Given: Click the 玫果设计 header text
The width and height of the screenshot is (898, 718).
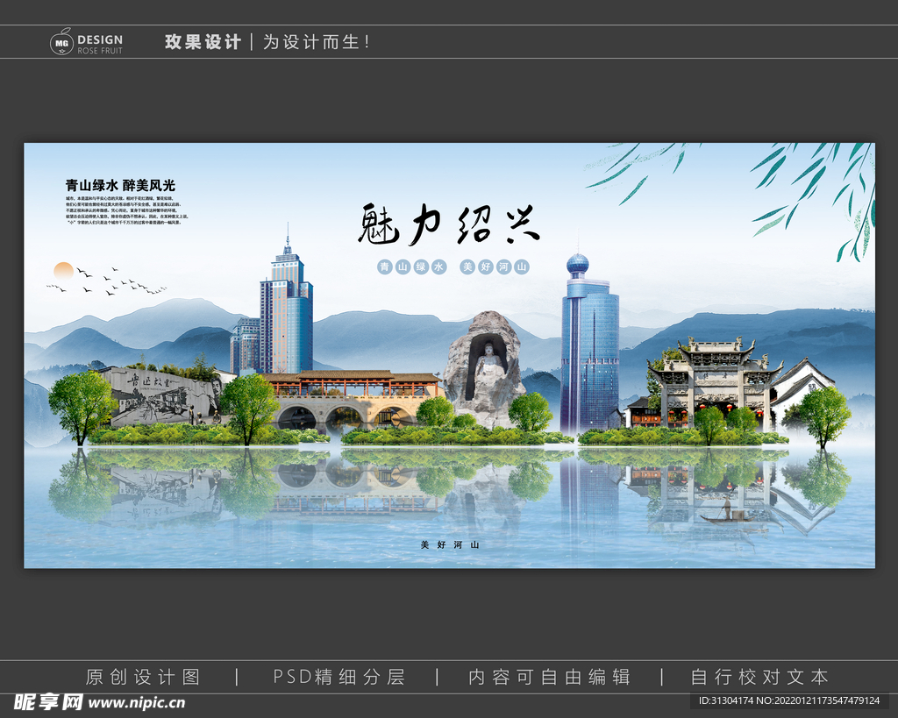Looking at the screenshot, I should tap(203, 40).
